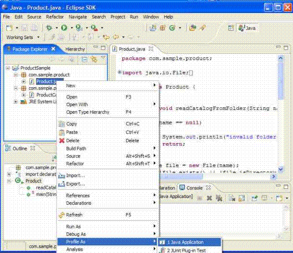The image size is (293, 253).
Task: Click the green Run toolbar button
Action: pos(64,28)
